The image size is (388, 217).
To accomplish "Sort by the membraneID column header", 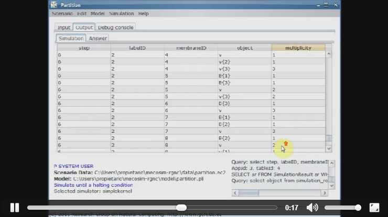I will (191, 48).
